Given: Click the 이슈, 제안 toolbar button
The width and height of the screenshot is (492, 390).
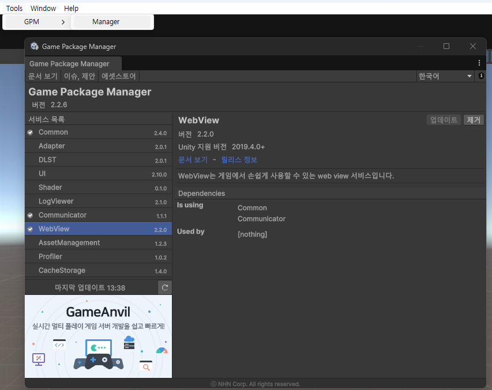Looking at the screenshot, I should [80, 76].
